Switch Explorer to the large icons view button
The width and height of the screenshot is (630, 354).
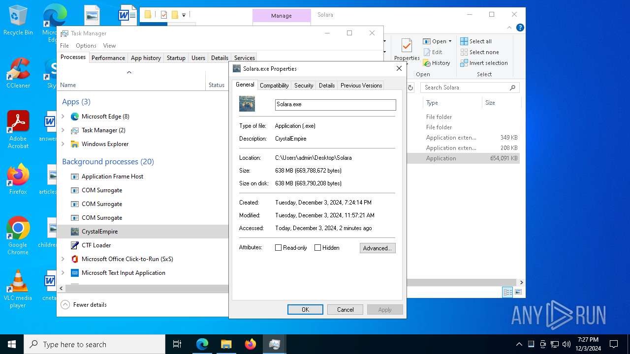coord(518,292)
